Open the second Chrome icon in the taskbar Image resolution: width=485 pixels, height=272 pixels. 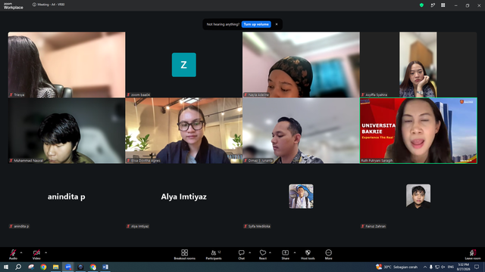coord(92,267)
